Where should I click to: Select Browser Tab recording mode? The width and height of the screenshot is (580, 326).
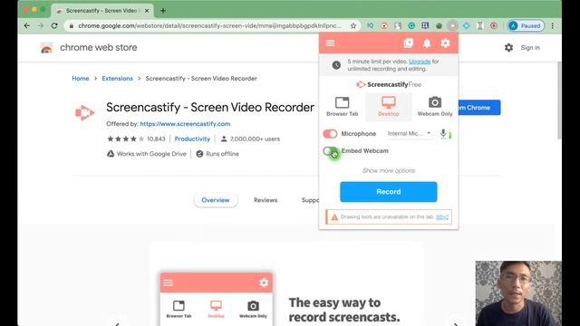(343, 107)
